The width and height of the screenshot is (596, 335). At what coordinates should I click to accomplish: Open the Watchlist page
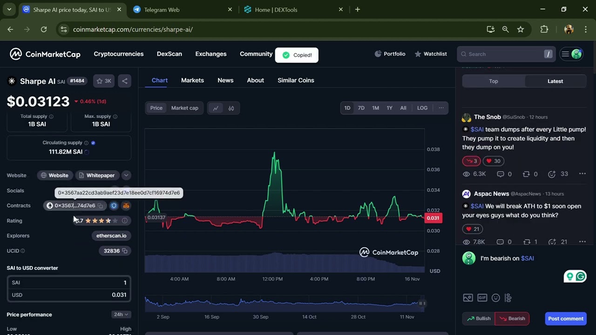click(431, 54)
